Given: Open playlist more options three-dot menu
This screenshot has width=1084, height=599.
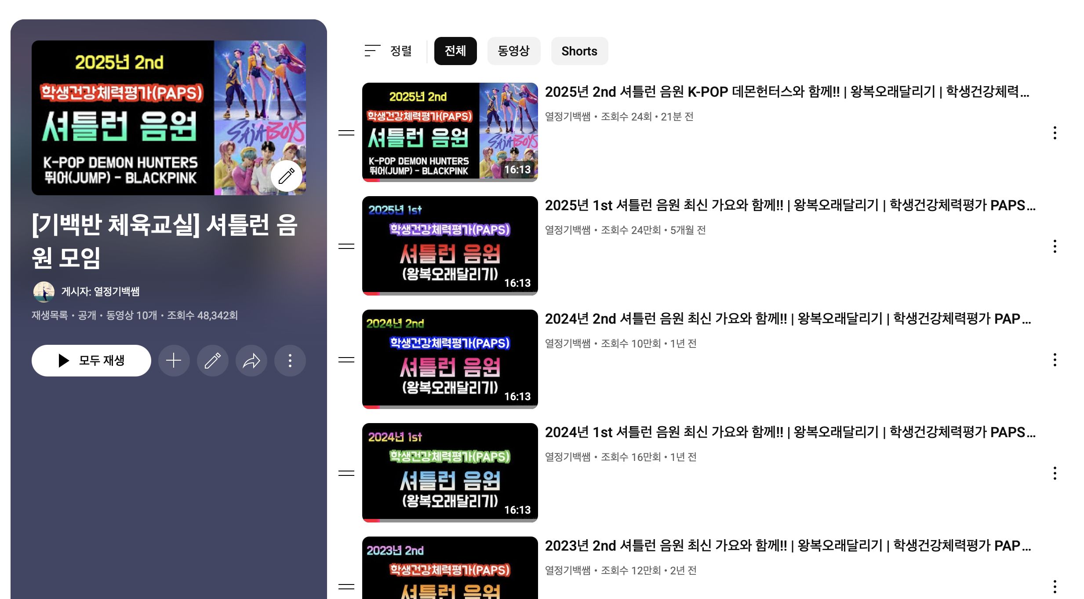Looking at the screenshot, I should pyautogui.click(x=290, y=361).
